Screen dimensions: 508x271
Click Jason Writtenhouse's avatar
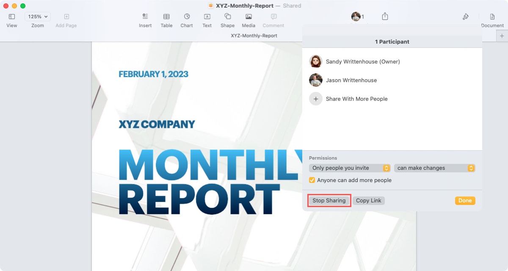pos(316,80)
